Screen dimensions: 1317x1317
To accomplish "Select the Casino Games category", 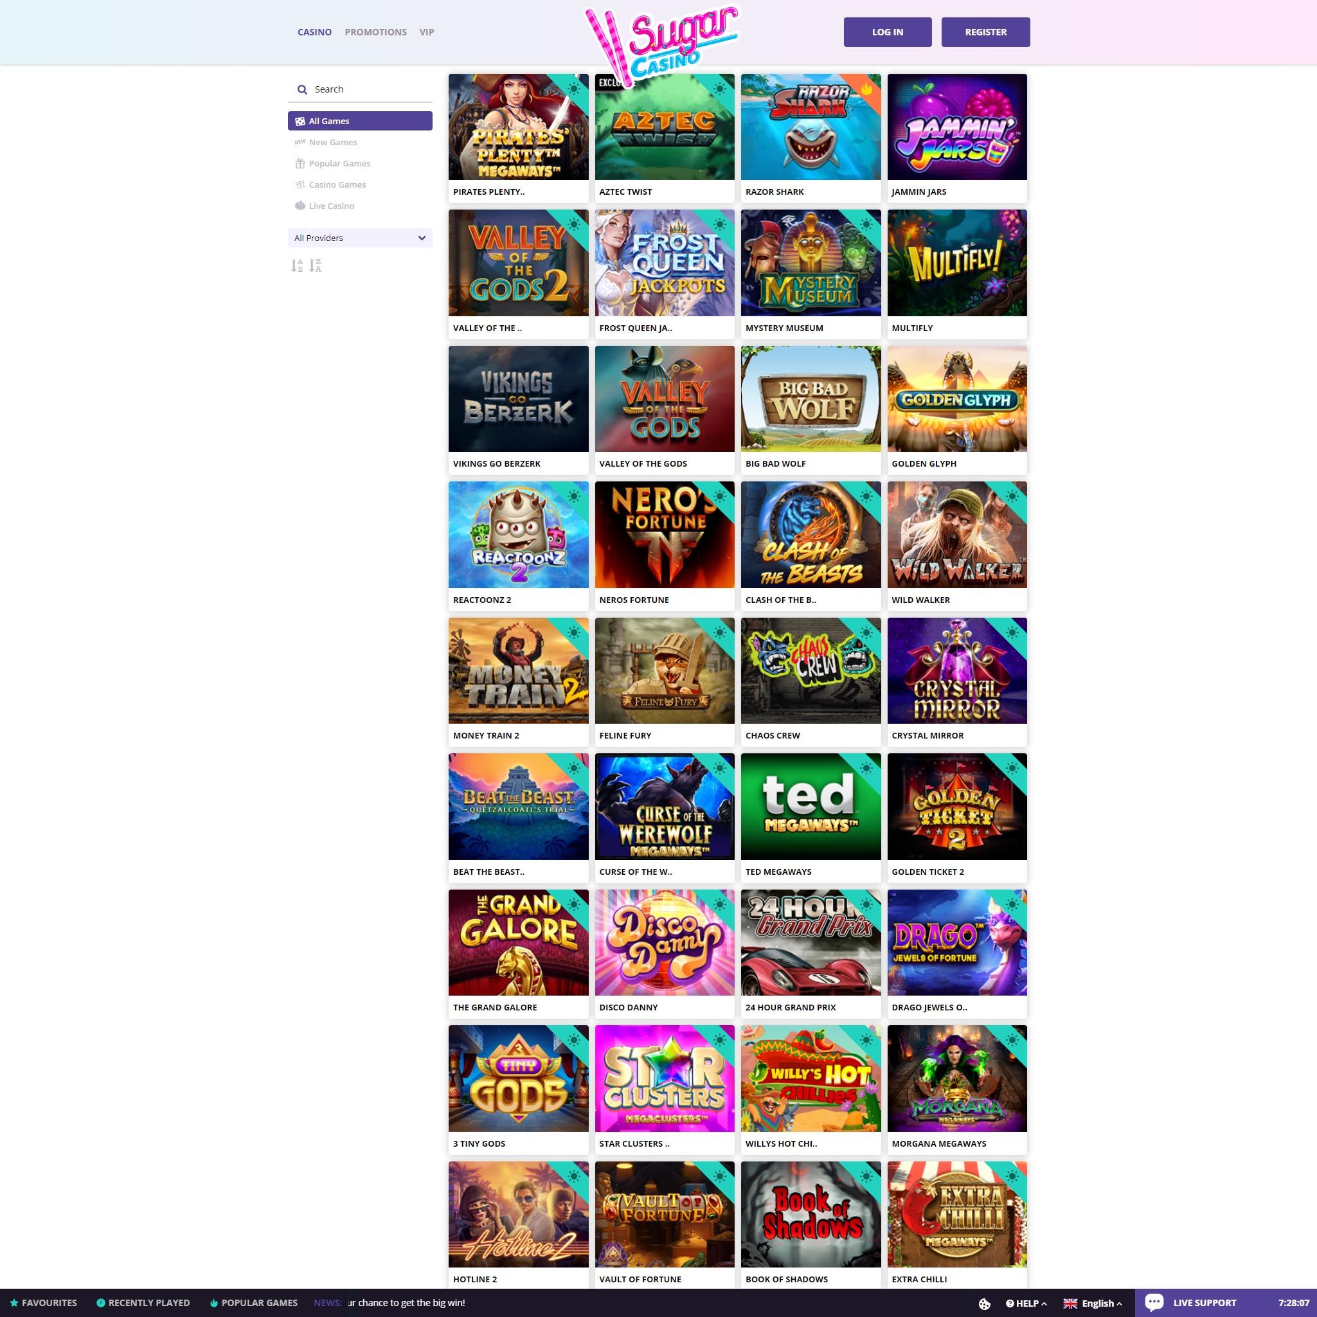I will click(360, 184).
